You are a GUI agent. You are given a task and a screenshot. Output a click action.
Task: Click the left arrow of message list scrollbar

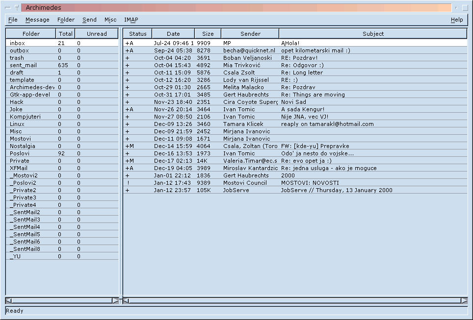coord(126,300)
